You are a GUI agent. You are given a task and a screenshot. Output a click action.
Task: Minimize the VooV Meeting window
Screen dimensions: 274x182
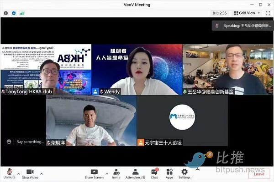point(252,5)
